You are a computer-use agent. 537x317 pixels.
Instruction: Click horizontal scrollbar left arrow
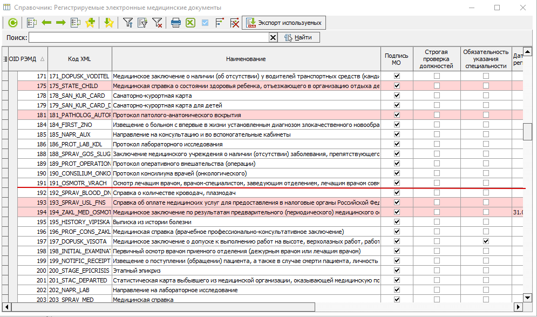pos(7,307)
